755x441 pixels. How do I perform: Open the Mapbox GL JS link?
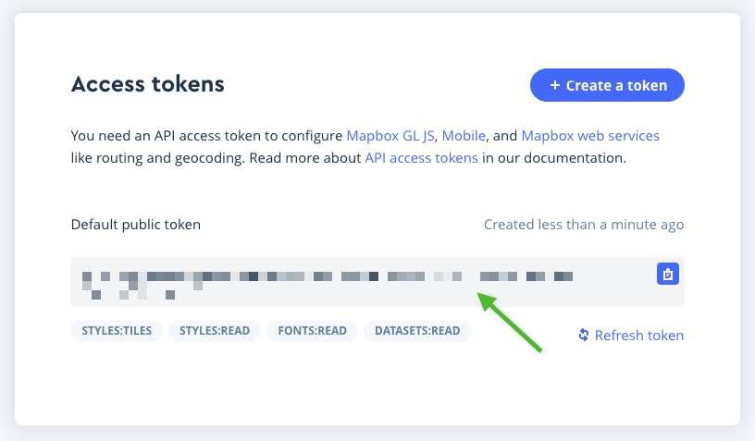pyautogui.click(x=390, y=135)
